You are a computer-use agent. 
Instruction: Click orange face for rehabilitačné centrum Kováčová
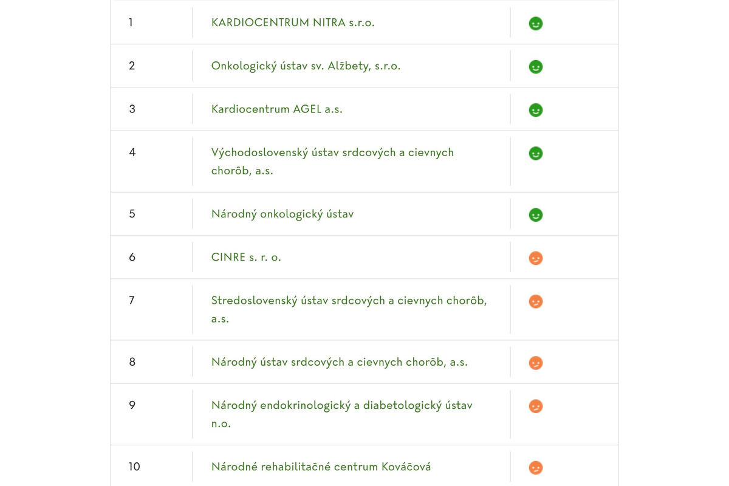point(535,468)
